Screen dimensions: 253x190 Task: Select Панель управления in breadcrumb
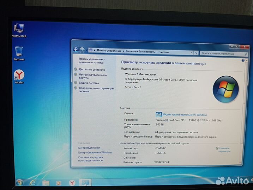click(109, 51)
